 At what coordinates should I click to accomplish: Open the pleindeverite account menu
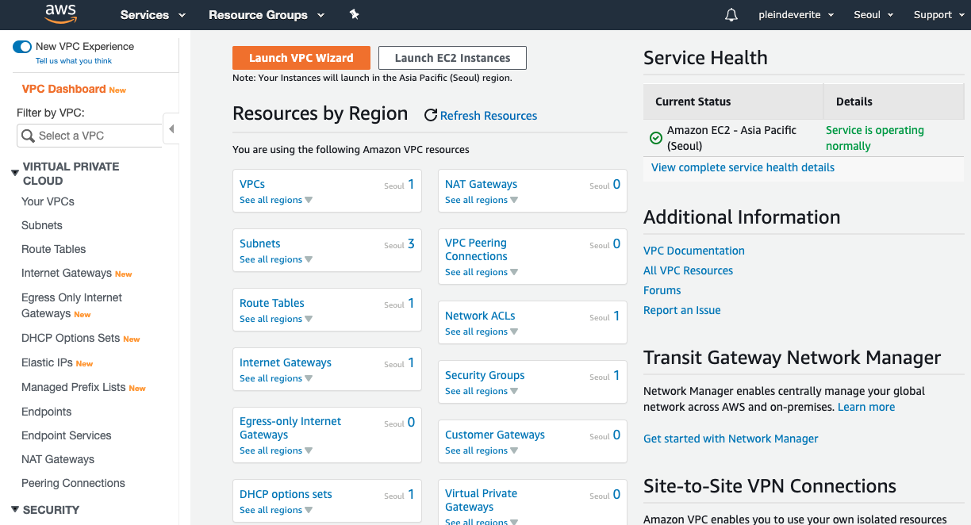click(x=796, y=15)
